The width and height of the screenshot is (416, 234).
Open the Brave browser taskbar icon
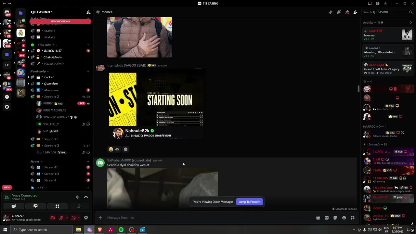point(100,230)
